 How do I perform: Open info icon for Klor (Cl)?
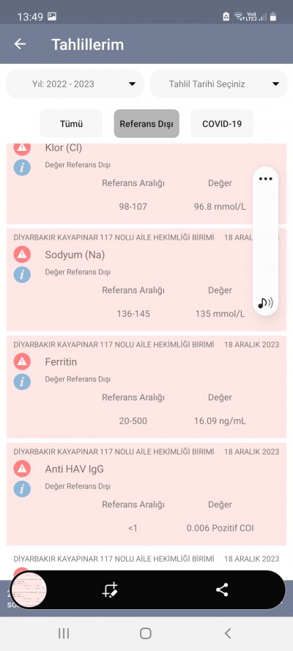point(22,167)
